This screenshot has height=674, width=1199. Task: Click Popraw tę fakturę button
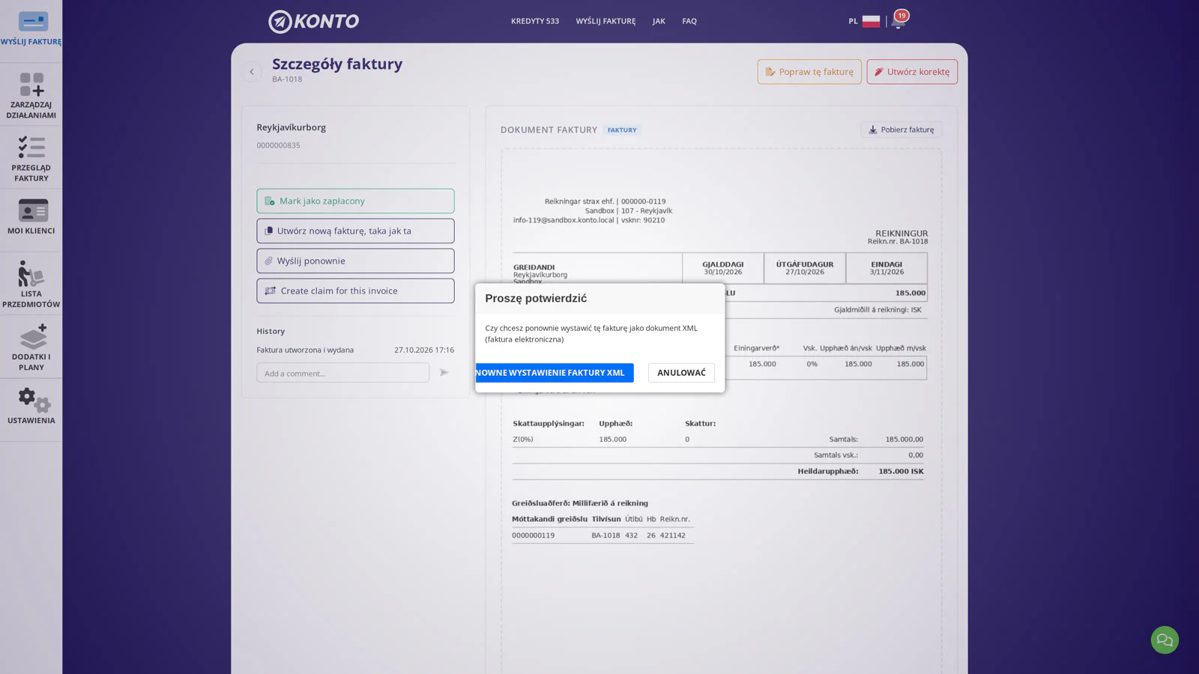tap(809, 72)
